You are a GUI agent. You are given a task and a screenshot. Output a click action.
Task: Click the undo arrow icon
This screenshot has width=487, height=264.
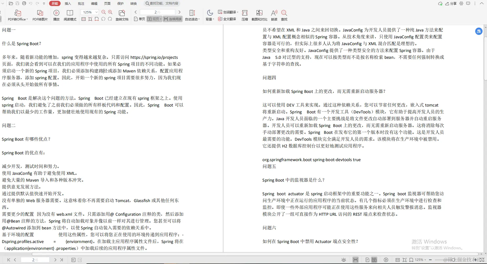point(31,3)
